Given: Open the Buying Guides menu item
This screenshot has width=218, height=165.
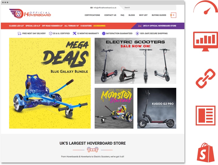Looking at the screenshot, I should coord(159,15).
